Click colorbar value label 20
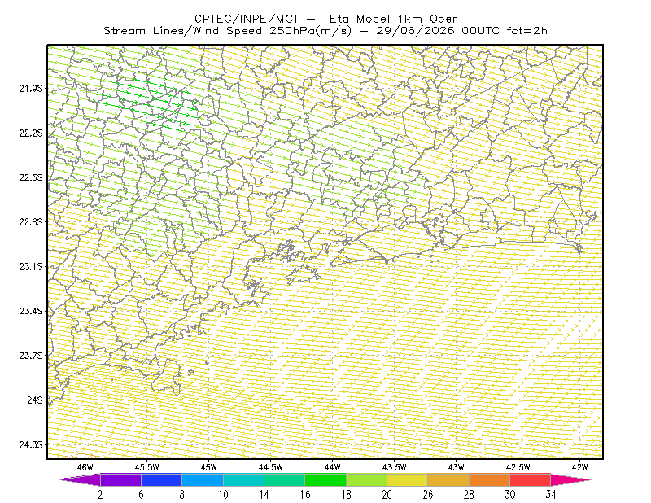 pyautogui.click(x=387, y=495)
